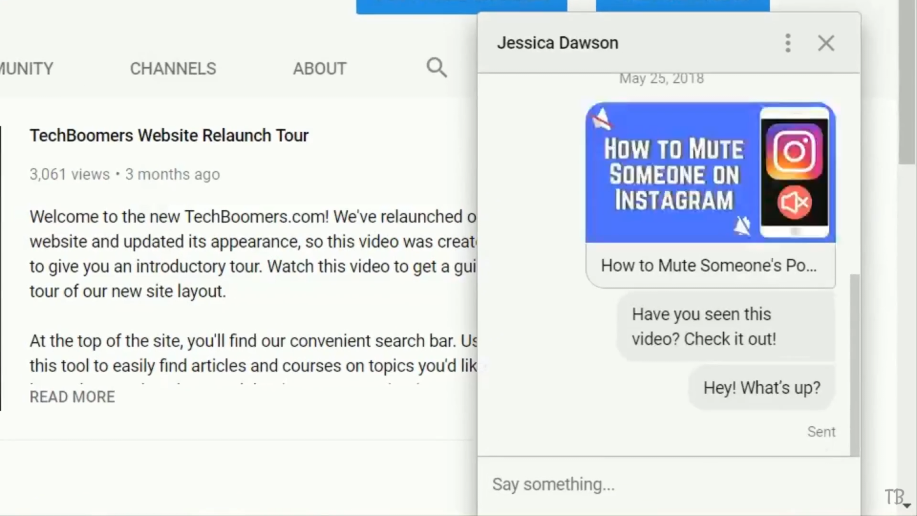Click the Jessica Dawson chat header name
The height and width of the screenshot is (516, 917).
557,43
